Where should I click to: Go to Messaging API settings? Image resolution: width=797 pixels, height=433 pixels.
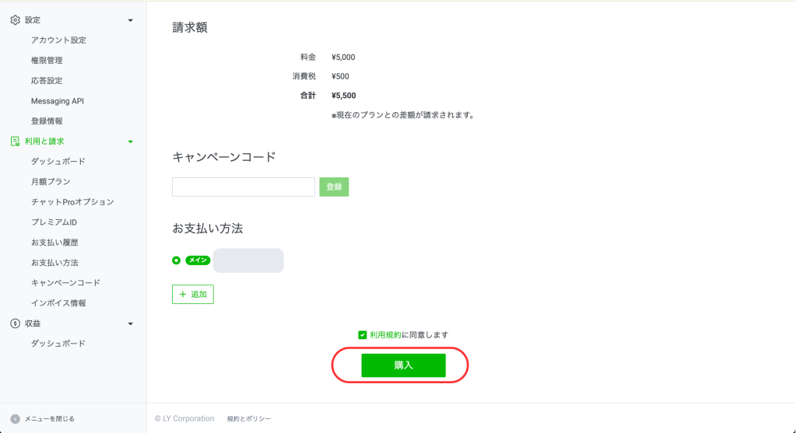coord(57,101)
